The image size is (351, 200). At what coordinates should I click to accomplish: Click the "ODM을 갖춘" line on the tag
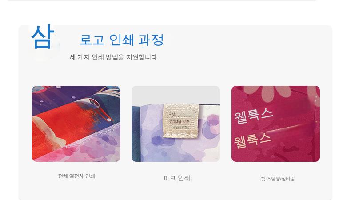(x=179, y=122)
